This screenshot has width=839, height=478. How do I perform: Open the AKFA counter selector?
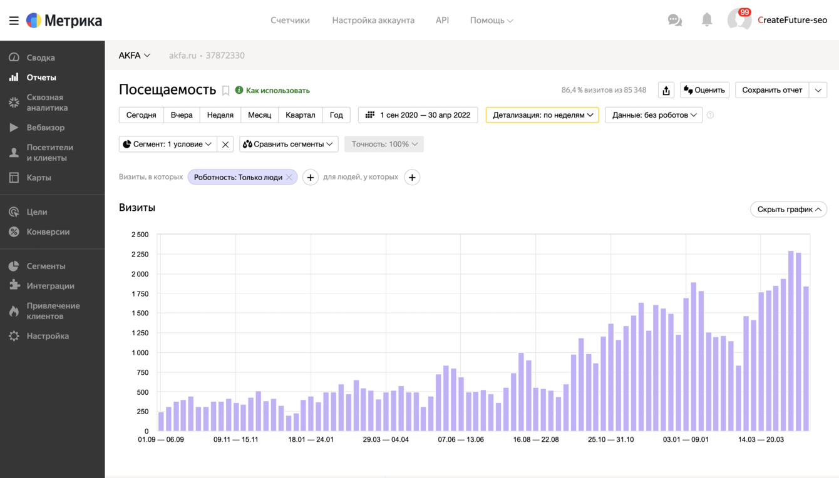135,56
